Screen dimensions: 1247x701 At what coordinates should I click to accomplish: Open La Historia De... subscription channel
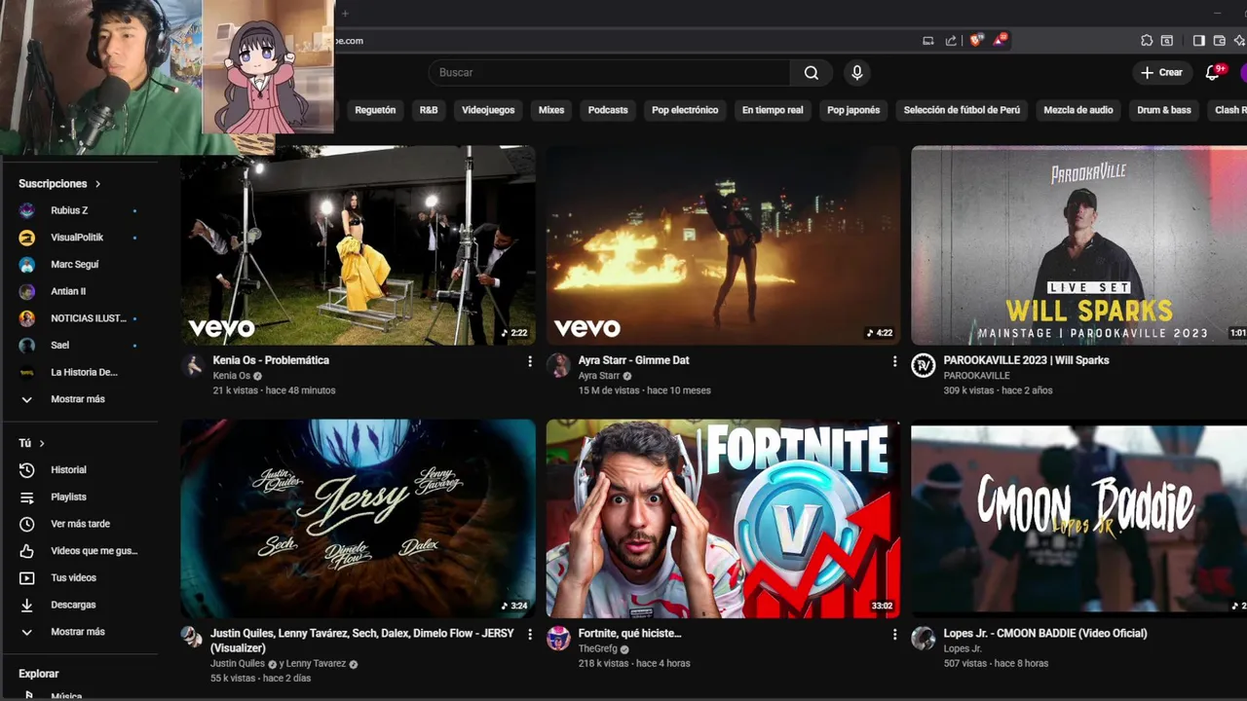78,372
